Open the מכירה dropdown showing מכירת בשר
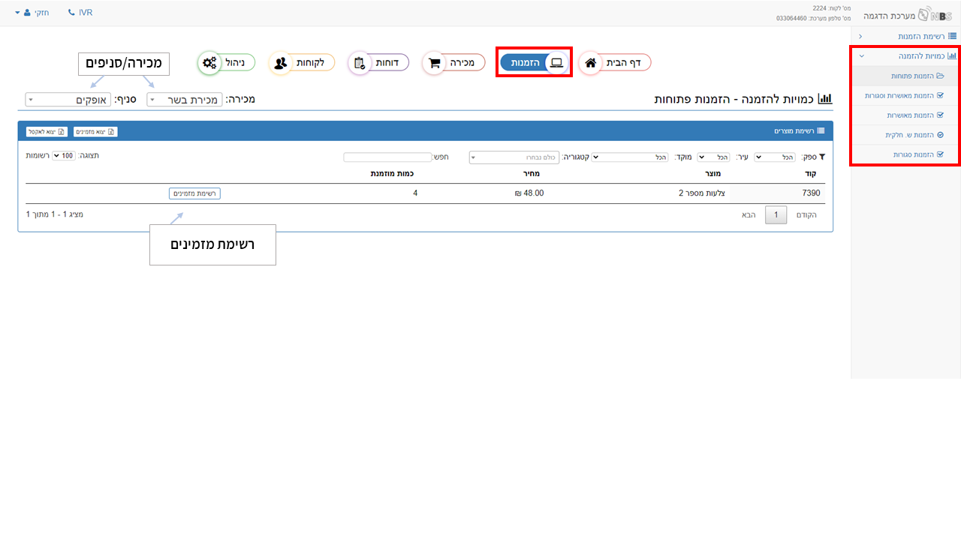This screenshot has width=961, height=540. (x=185, y=100)
